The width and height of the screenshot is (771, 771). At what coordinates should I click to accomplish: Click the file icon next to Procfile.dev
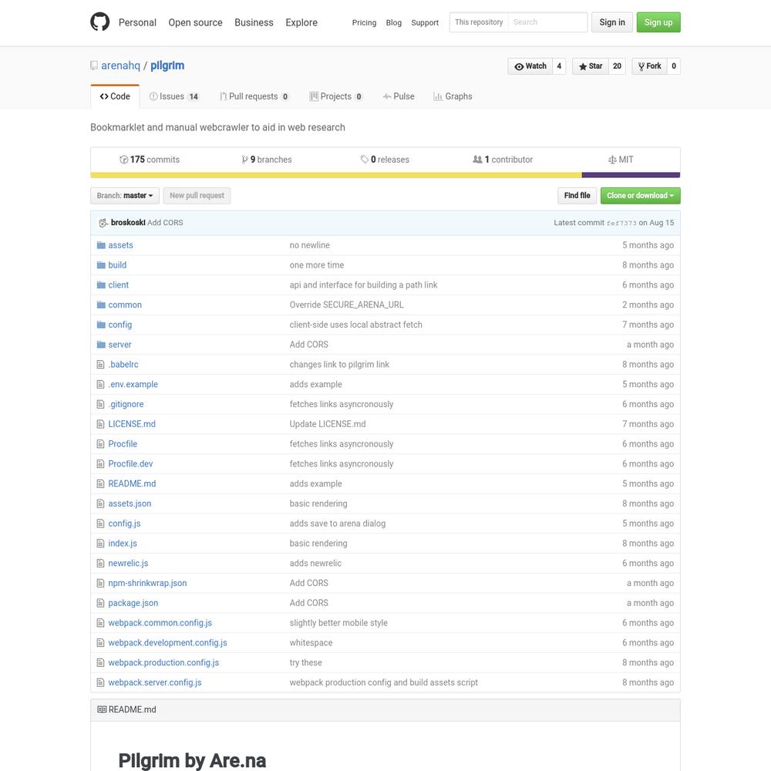tap(100, 463)
